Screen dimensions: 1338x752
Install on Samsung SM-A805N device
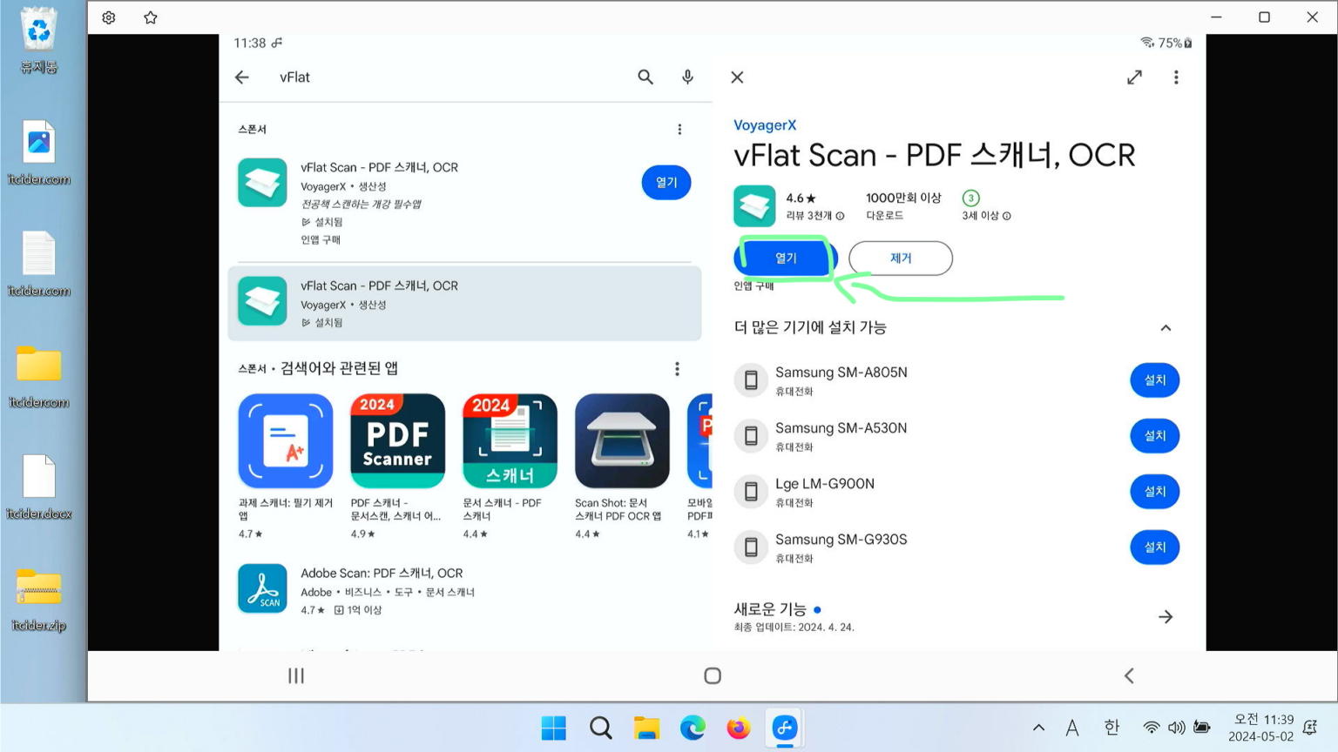click(1154, 380)
